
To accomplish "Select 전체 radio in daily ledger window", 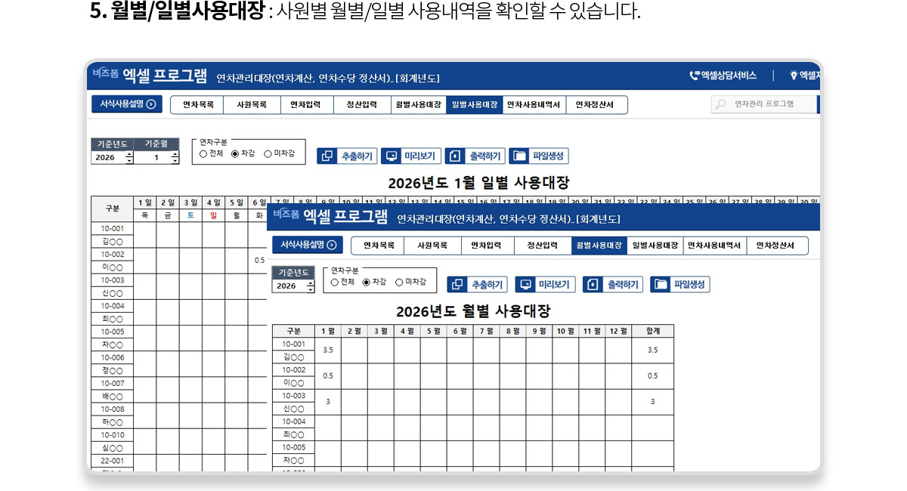I will [203, 153].
